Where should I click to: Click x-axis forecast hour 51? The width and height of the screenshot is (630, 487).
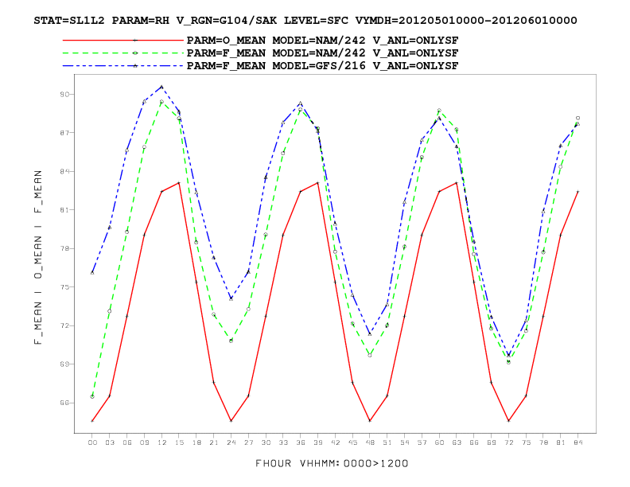click(387, 442)
